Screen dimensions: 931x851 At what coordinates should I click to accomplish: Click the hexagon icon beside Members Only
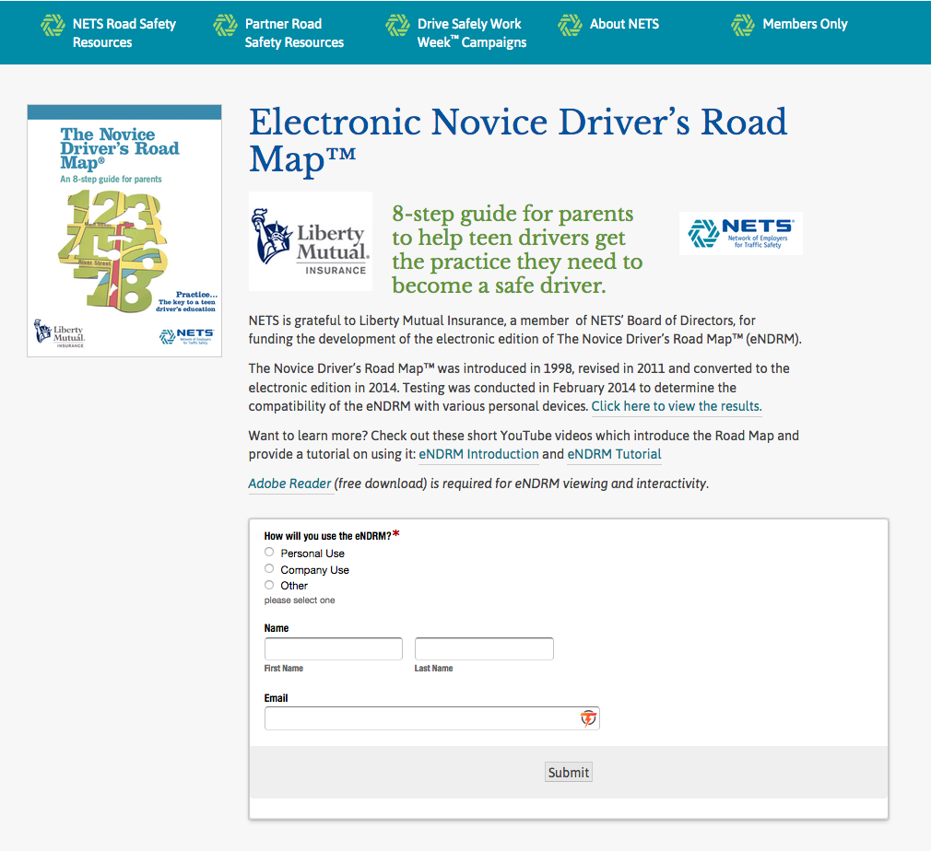[742, 26]
